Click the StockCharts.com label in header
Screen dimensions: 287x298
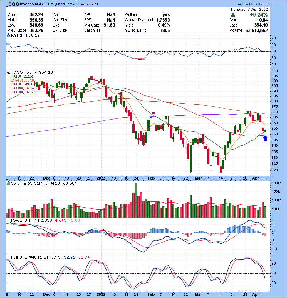coord(254,4)
